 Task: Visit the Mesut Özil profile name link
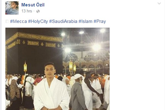(33, 5)
